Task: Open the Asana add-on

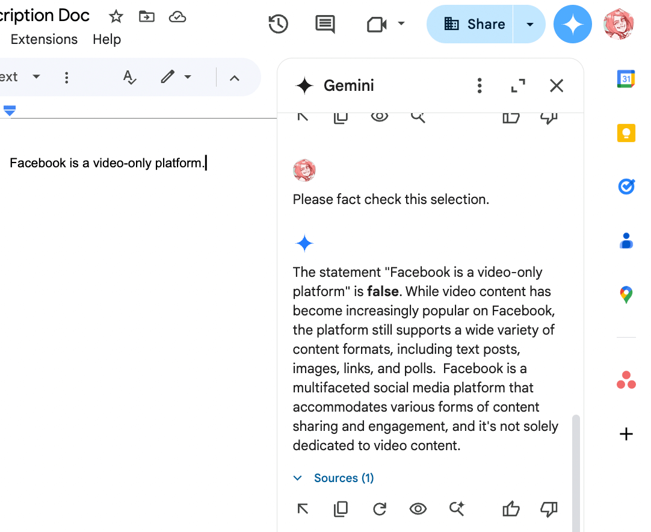Action: [x=626, y=380]
